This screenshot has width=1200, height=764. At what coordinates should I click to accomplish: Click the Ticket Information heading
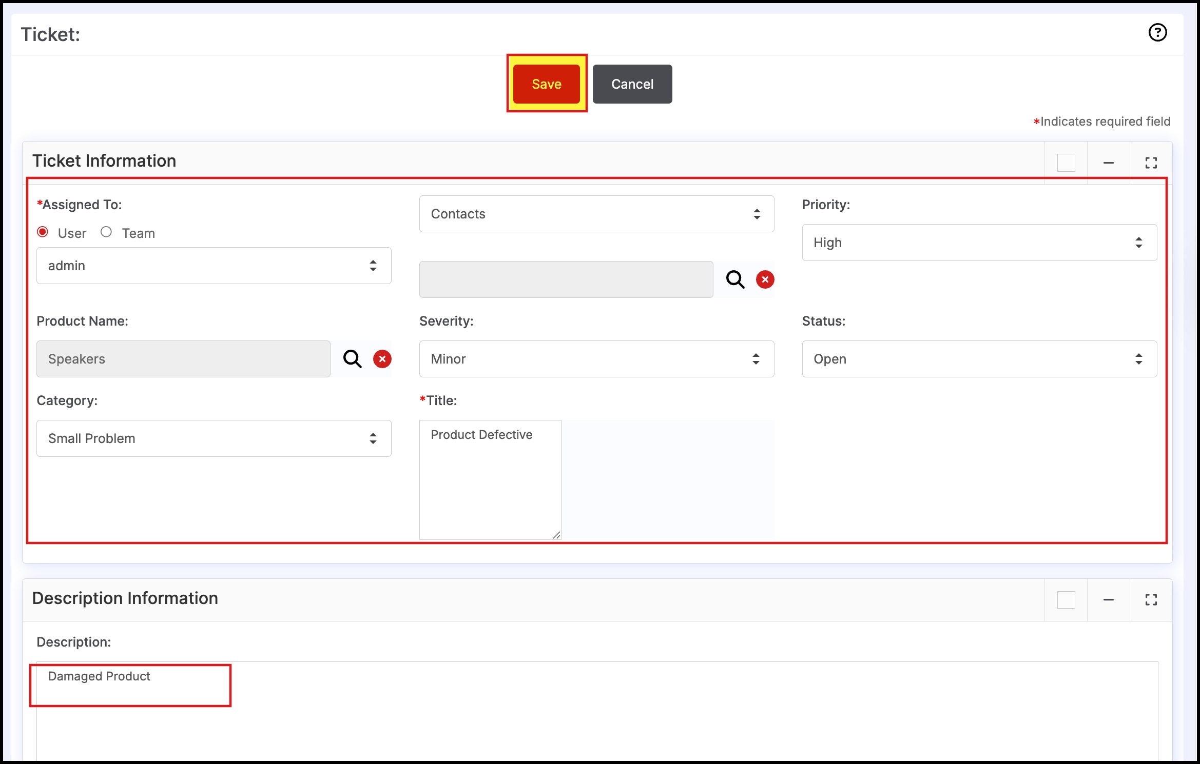click(104, 161)
